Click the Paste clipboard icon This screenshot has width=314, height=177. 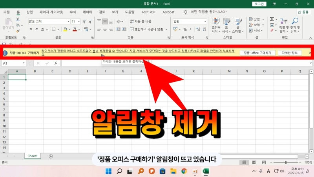click(x=8, y=22)
